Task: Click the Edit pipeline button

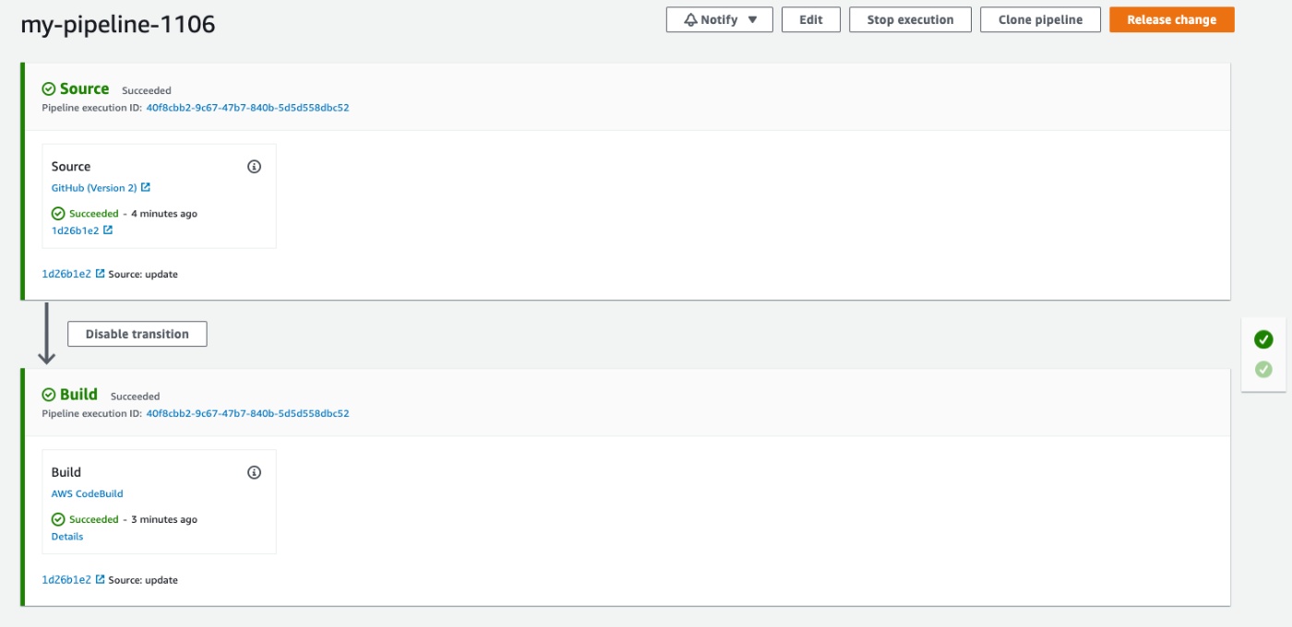Action: point(810,19)
